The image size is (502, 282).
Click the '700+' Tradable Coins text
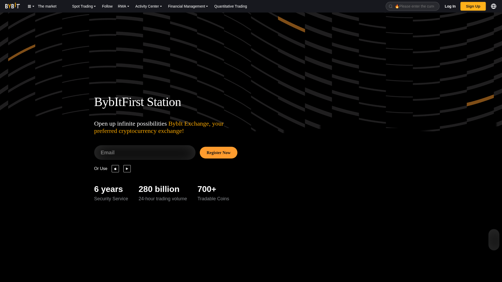tap(207, 189)
